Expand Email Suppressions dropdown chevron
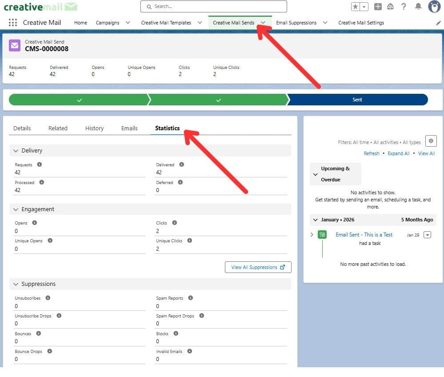Viewport: 444px width, 377px height. click(325, 23)
